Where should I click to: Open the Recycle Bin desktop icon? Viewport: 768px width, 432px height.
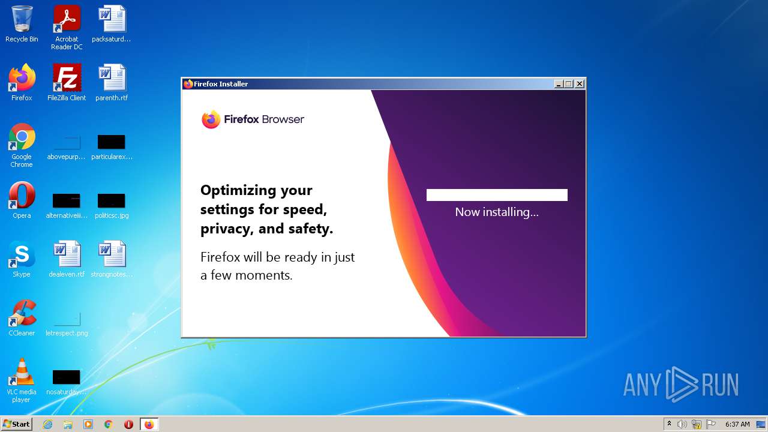[22, 24]
